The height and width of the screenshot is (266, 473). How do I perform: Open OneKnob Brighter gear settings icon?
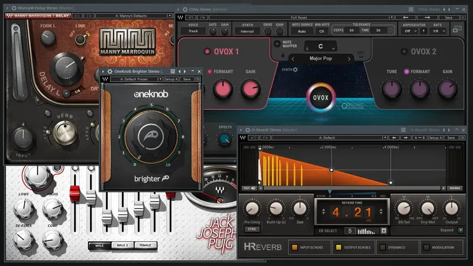pos(110,72)
